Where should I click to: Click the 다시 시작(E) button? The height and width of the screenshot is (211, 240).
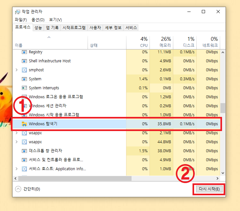209,189
